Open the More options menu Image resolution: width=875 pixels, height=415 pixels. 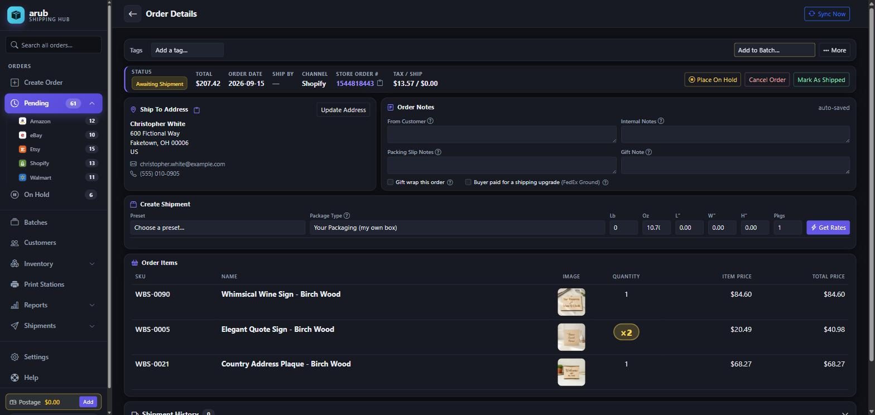[x=835, y=50]
